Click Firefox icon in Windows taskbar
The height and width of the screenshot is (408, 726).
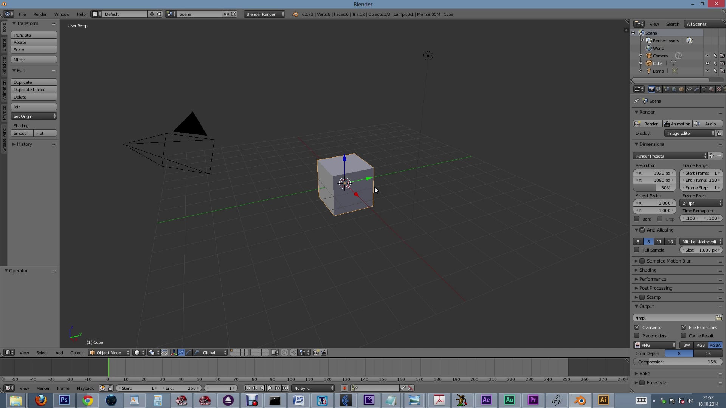pyautogui.click(x=41, y=400)
